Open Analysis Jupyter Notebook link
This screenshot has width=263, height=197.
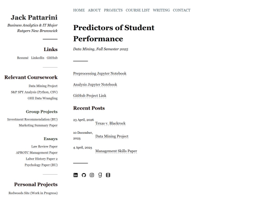pyautogui.click(x=95, y=85)
